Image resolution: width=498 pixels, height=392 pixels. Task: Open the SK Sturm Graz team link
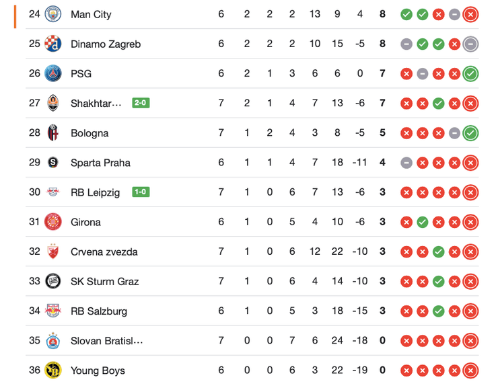(104, 281)
